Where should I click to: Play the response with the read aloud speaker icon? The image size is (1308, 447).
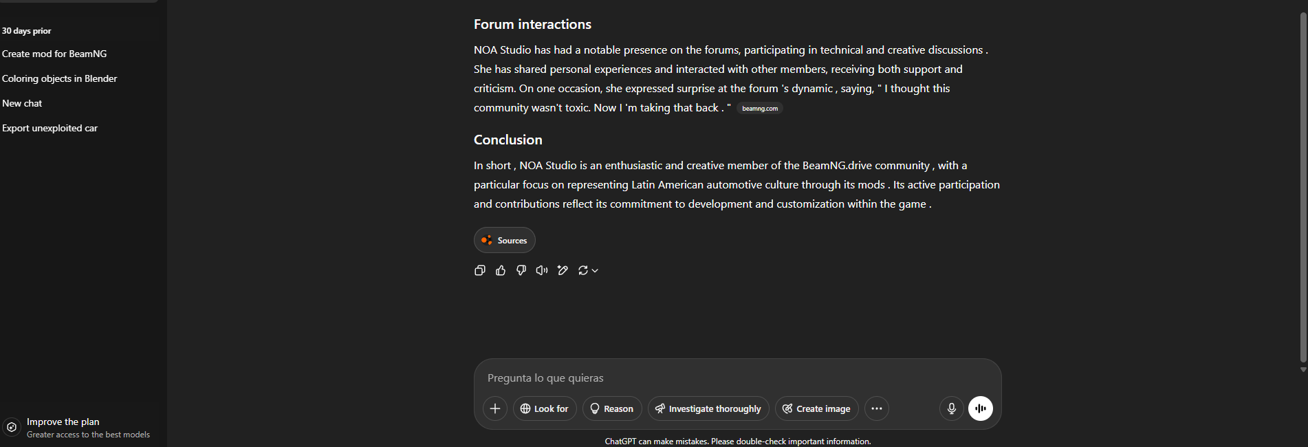tap(542, 270)
